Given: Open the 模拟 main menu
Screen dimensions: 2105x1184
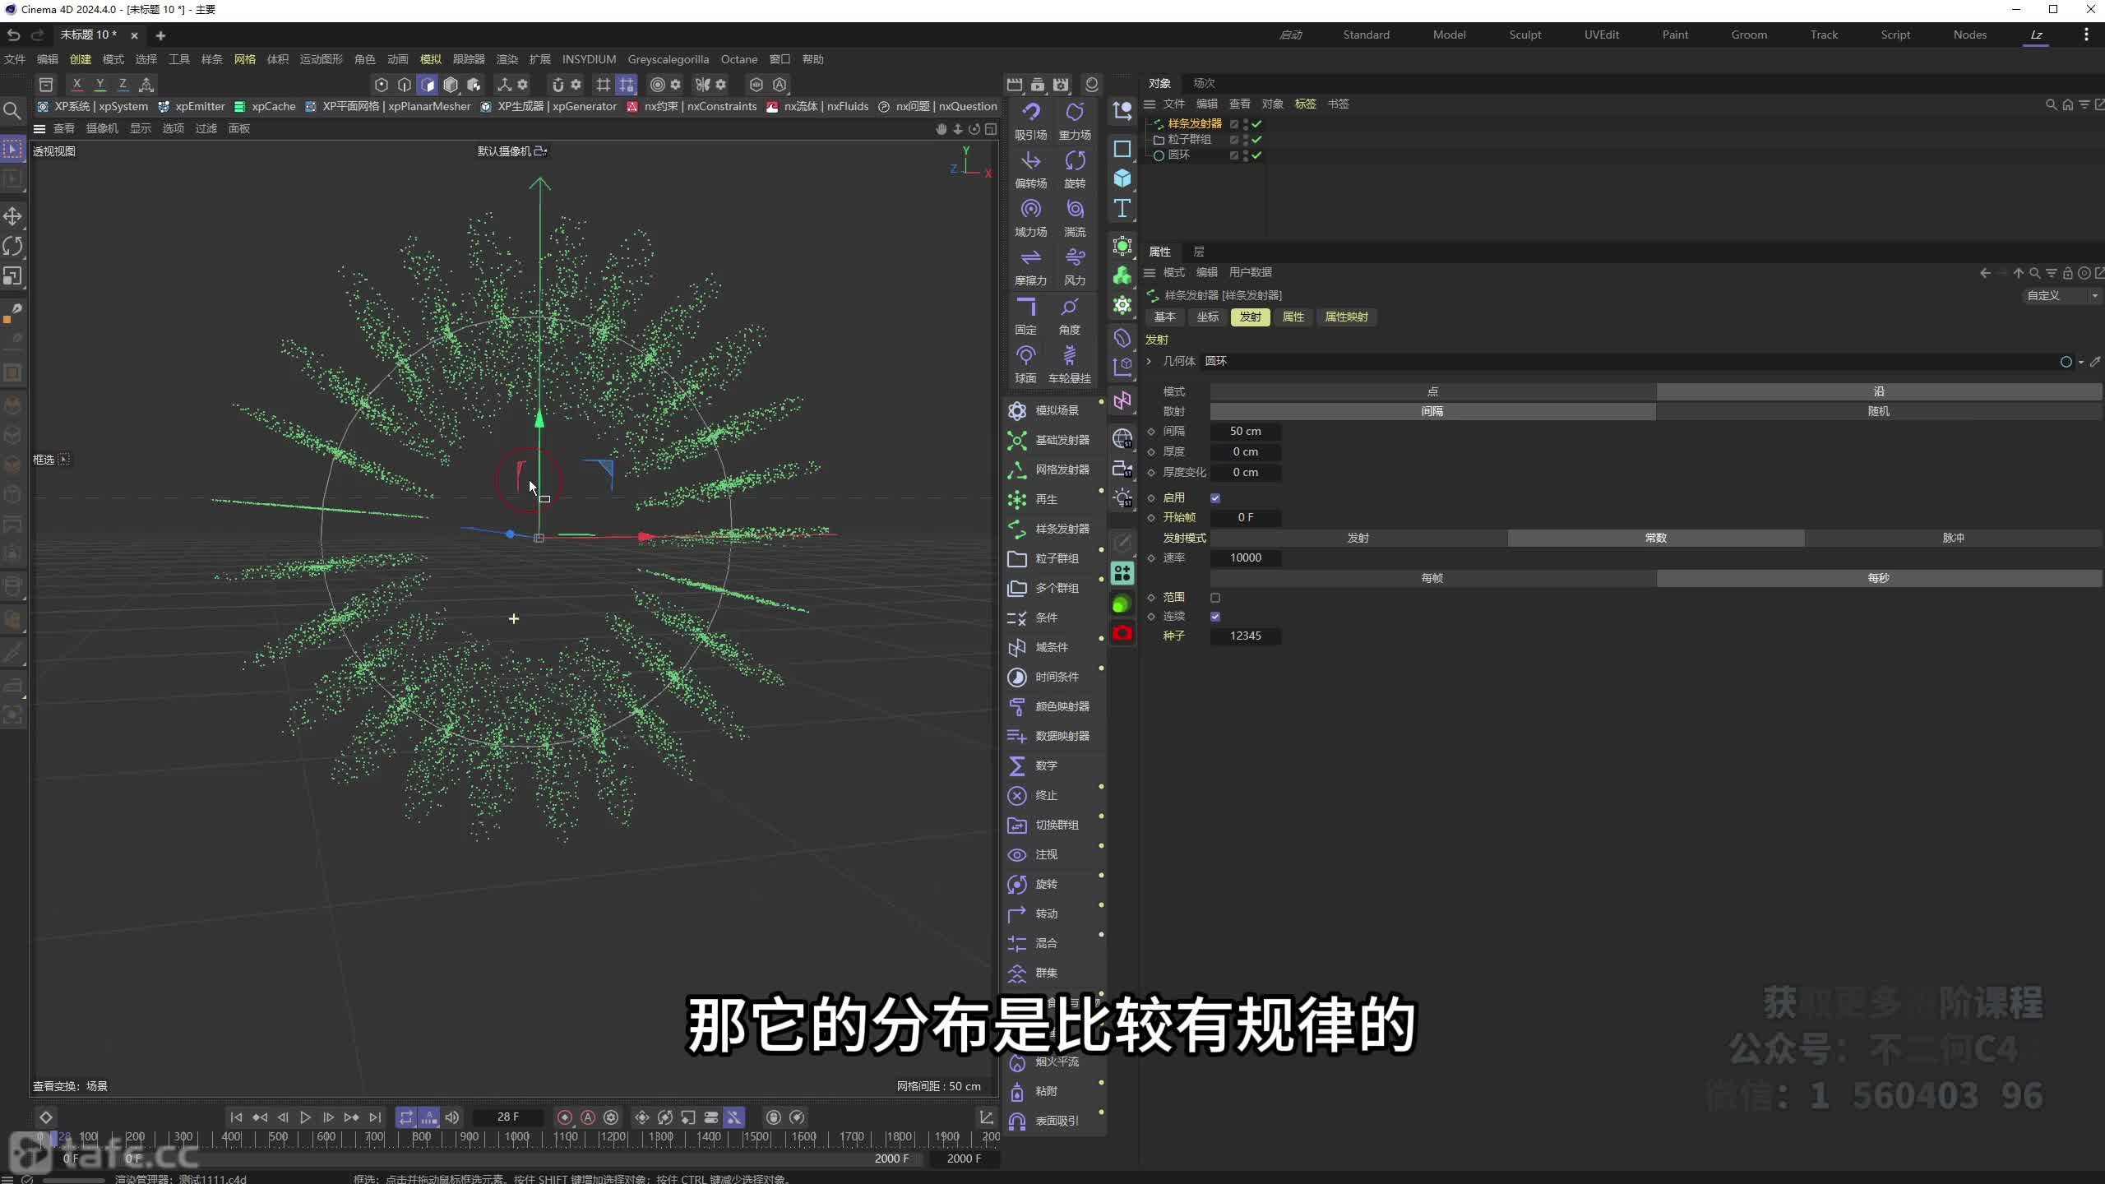Looking at the screenshot, I should click(430, 59).
